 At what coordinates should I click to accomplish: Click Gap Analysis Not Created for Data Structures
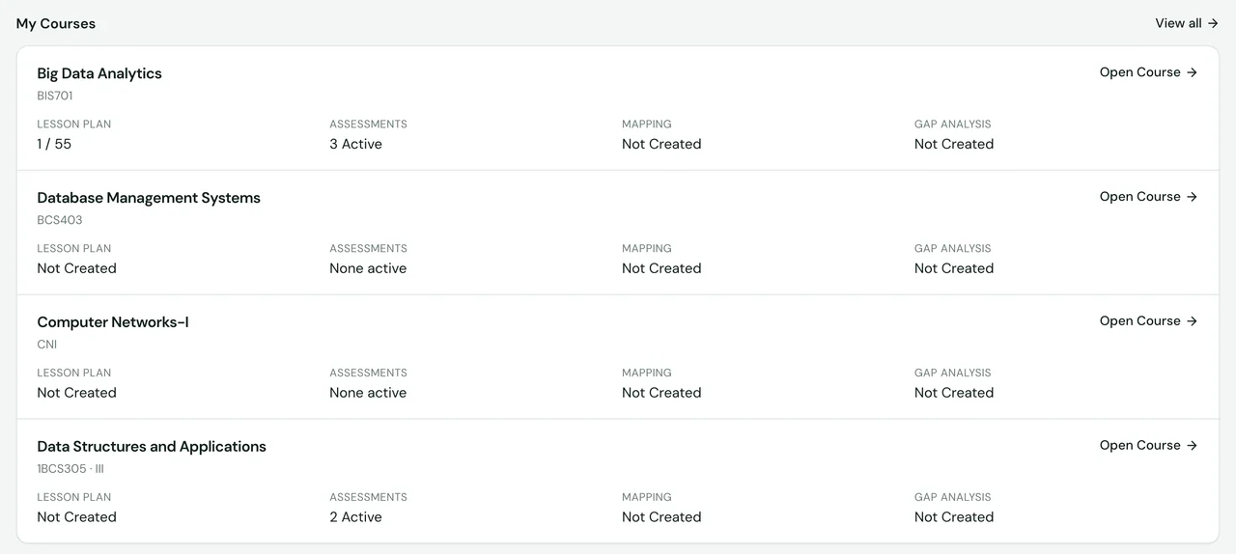pos(954,517)
